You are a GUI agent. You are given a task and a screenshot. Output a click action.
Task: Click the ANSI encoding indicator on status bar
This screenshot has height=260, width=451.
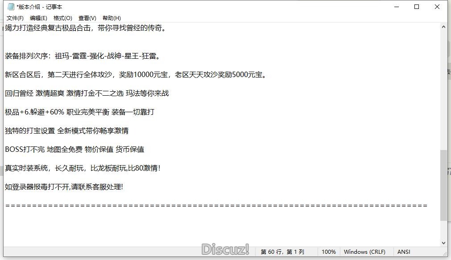point(403,252)
